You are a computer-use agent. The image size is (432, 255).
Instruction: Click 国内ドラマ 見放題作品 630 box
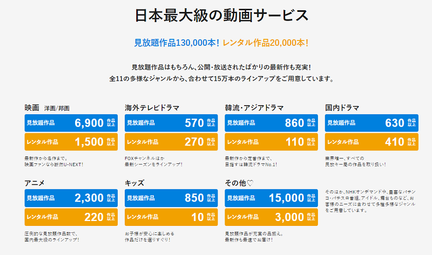point(372,123)
